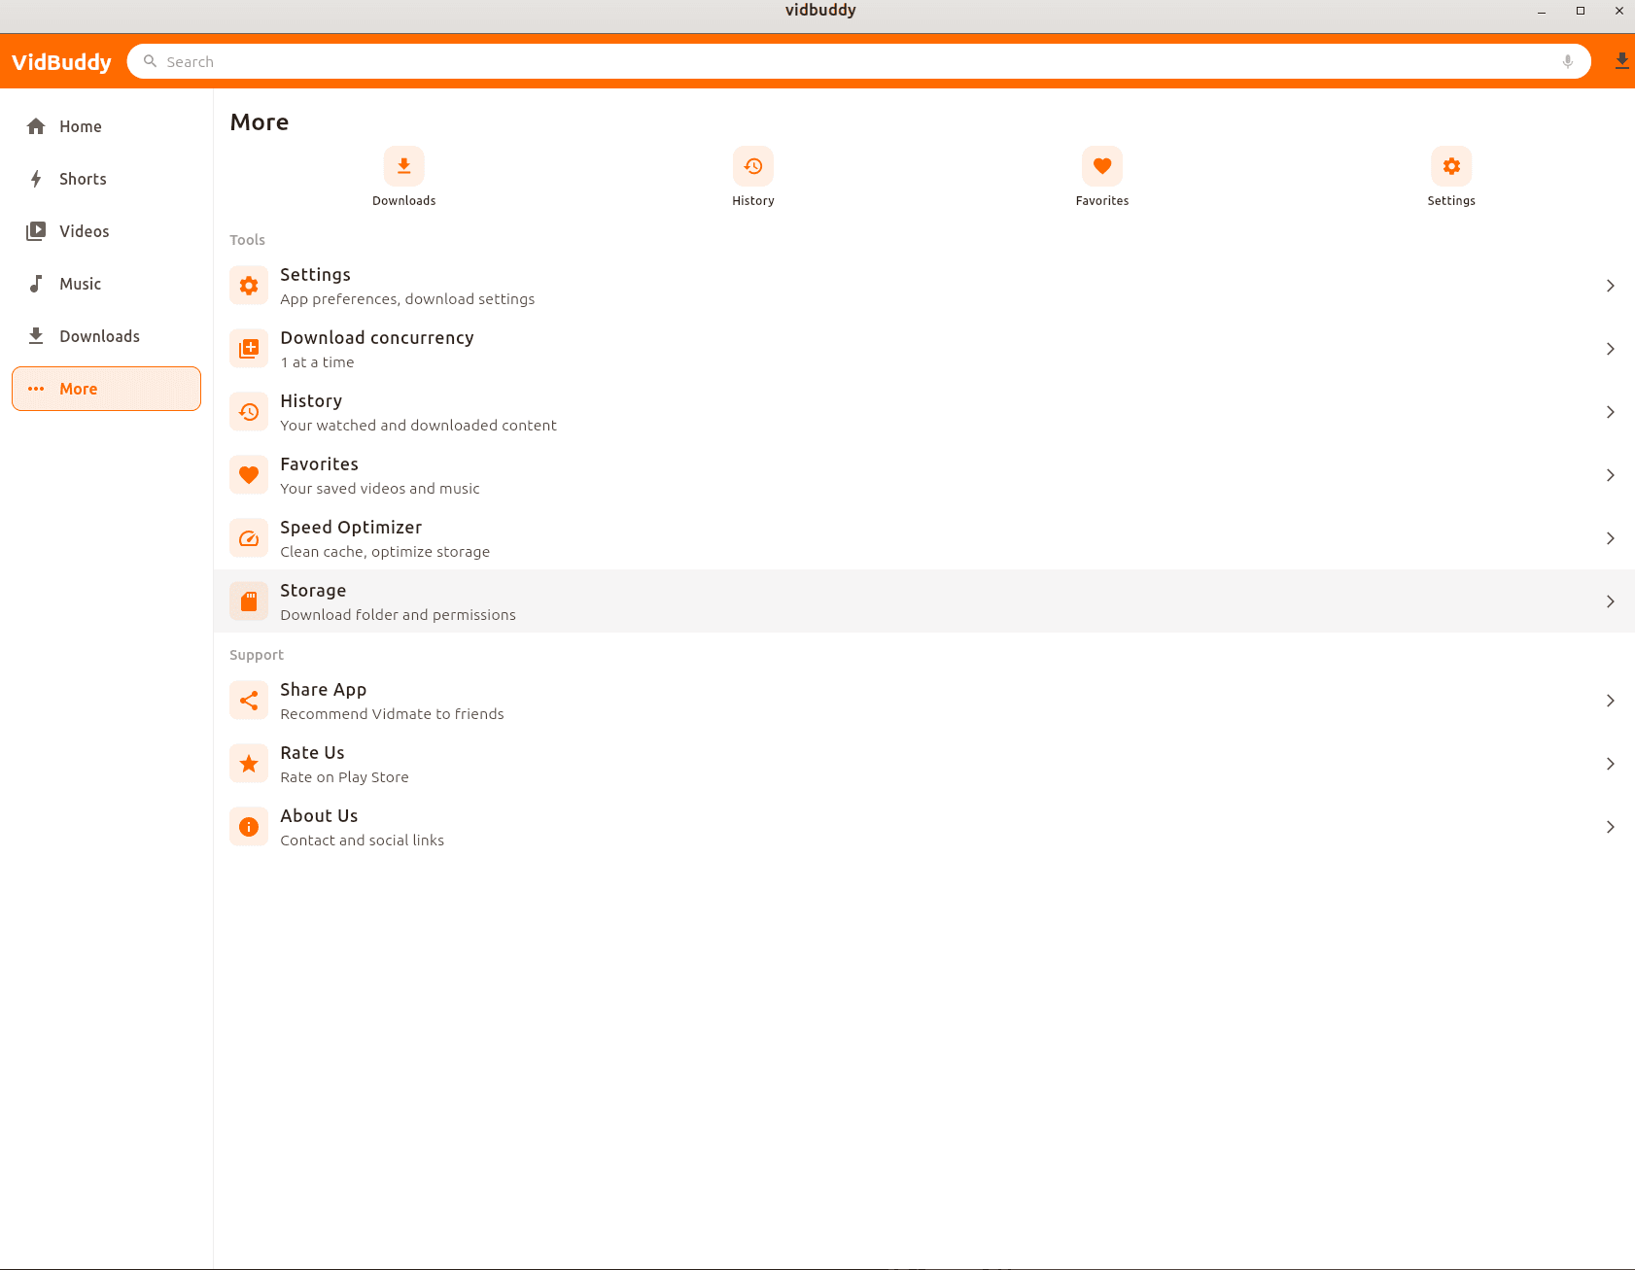The height and width of the screenshot is (1270, 1635).
Task: Click the Downloads shortcut icon under More
Action: point(403,166)
